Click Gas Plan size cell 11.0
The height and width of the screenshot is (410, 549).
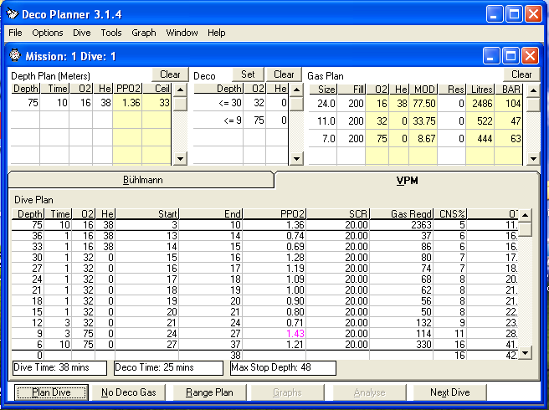pos(323,121)
